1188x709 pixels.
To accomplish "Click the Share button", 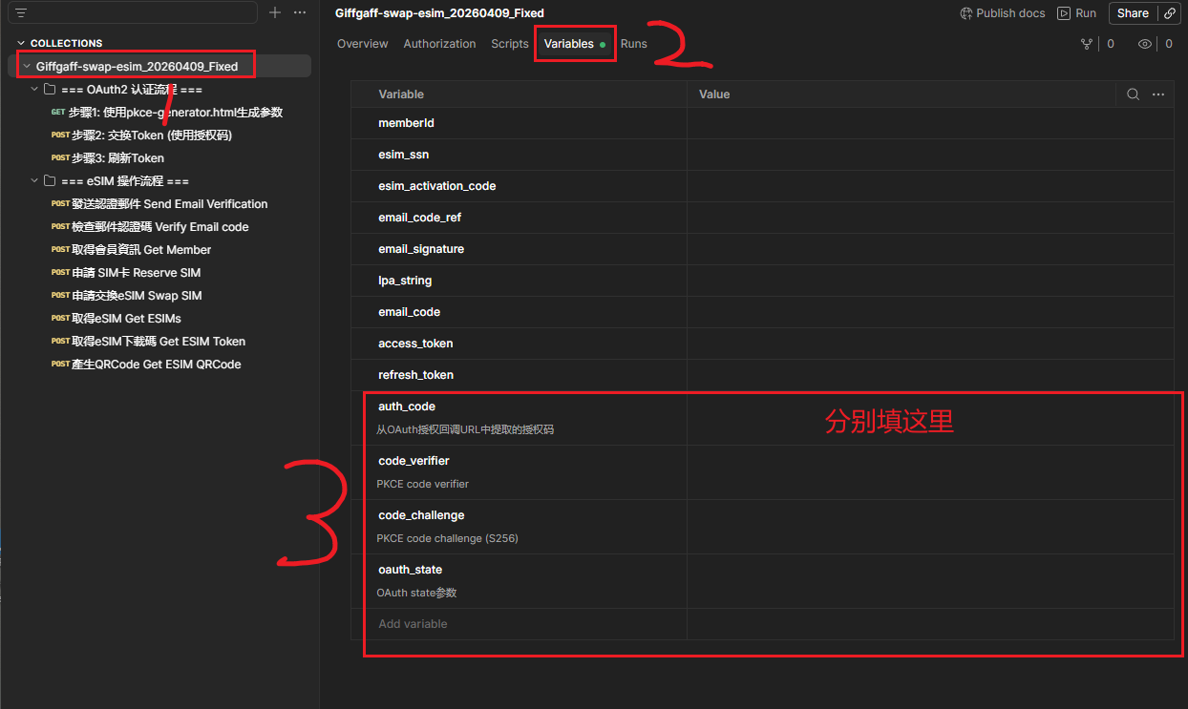I will click(x=1133, y=13).
